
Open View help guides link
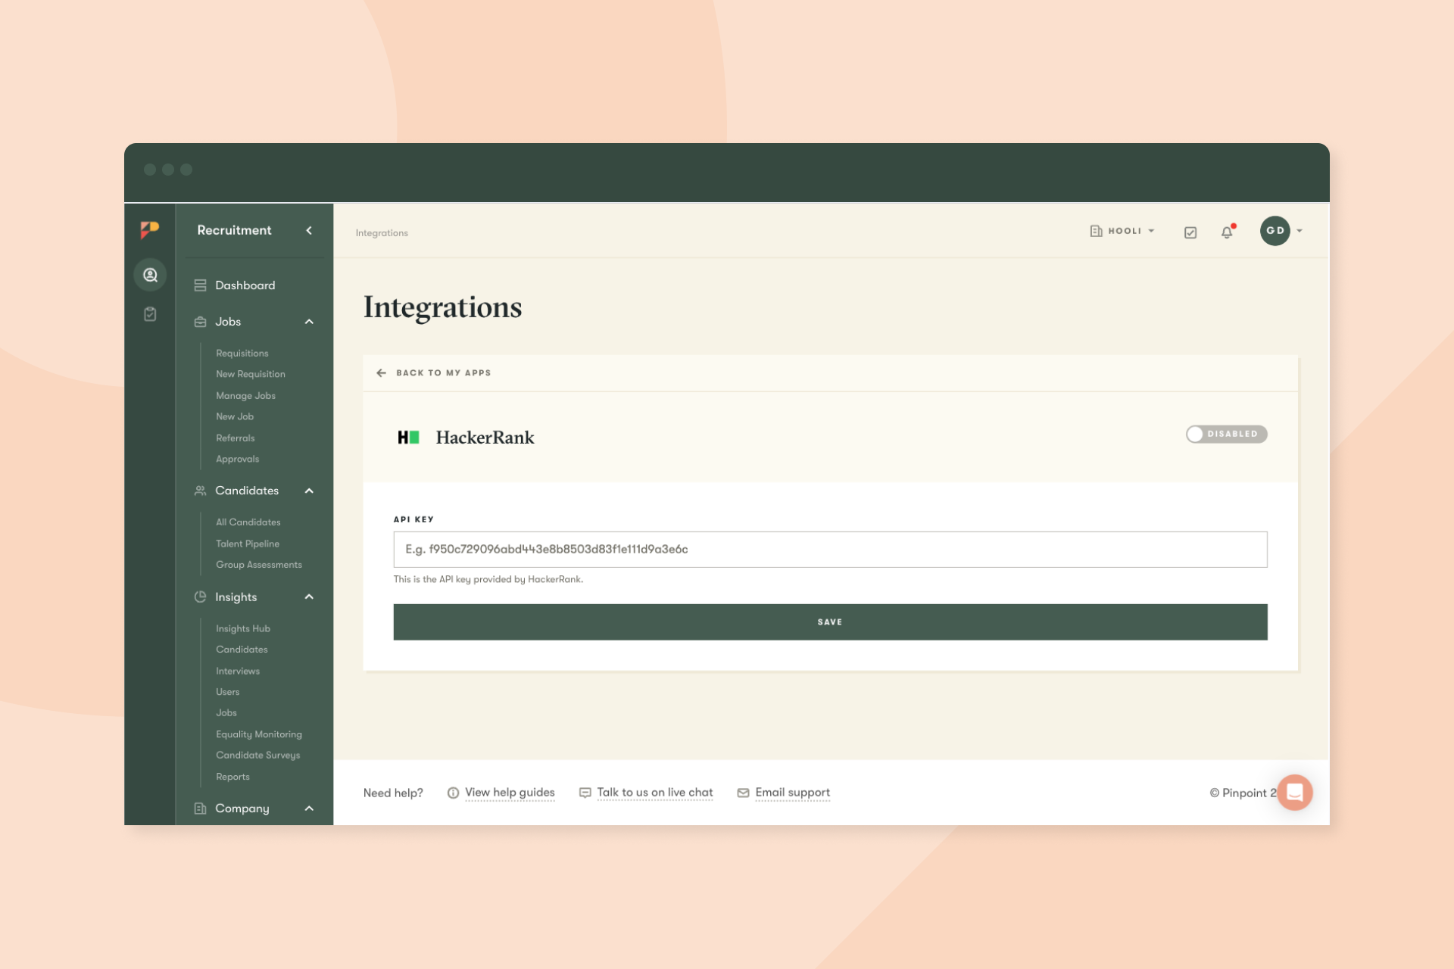[509, 793]
